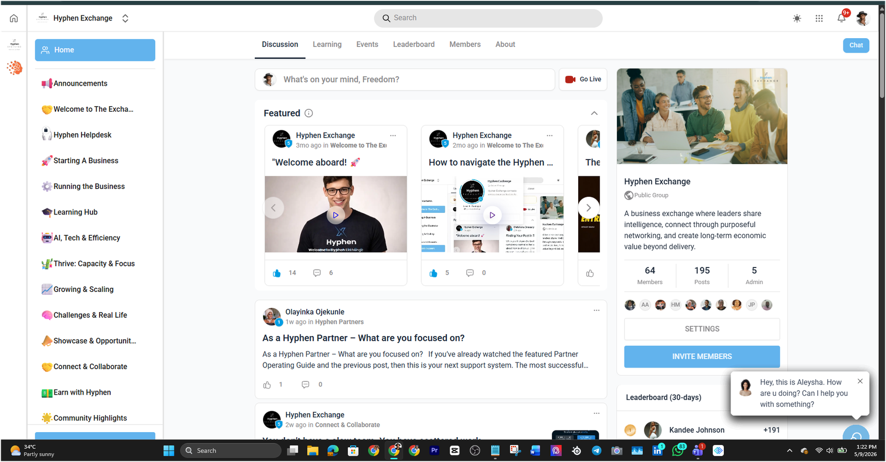
Task: Toggle the light/dark theme sun icon
Action: tap(797, 18)
